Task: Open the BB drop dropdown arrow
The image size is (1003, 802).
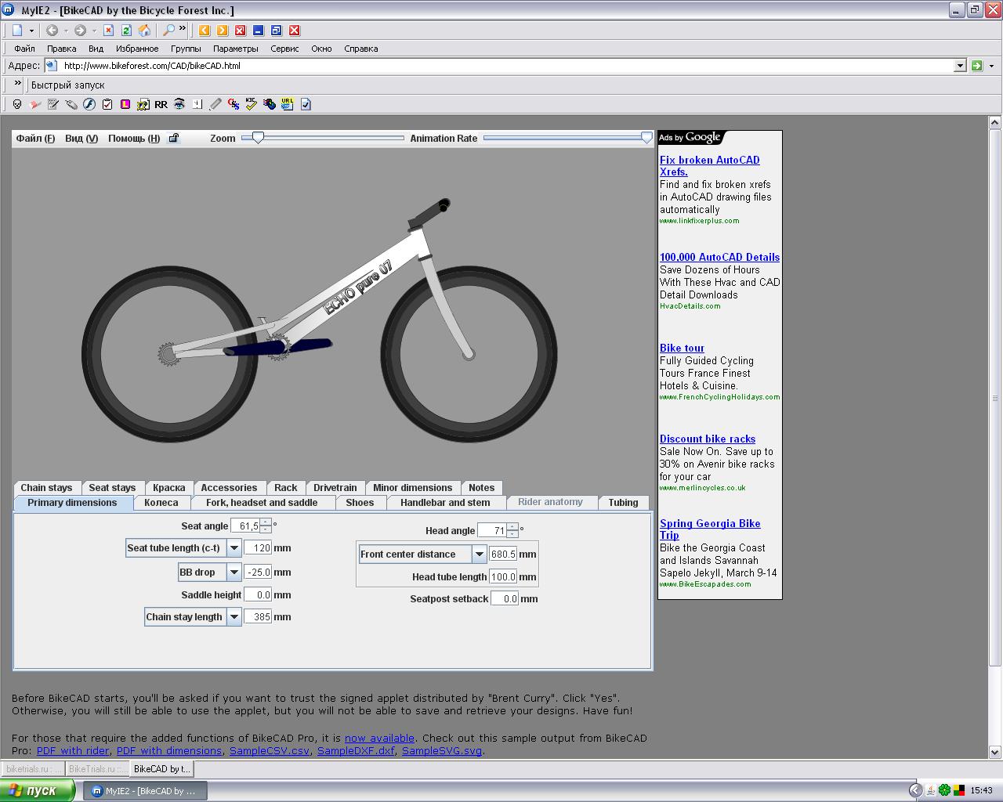Action: pos(234,573)
